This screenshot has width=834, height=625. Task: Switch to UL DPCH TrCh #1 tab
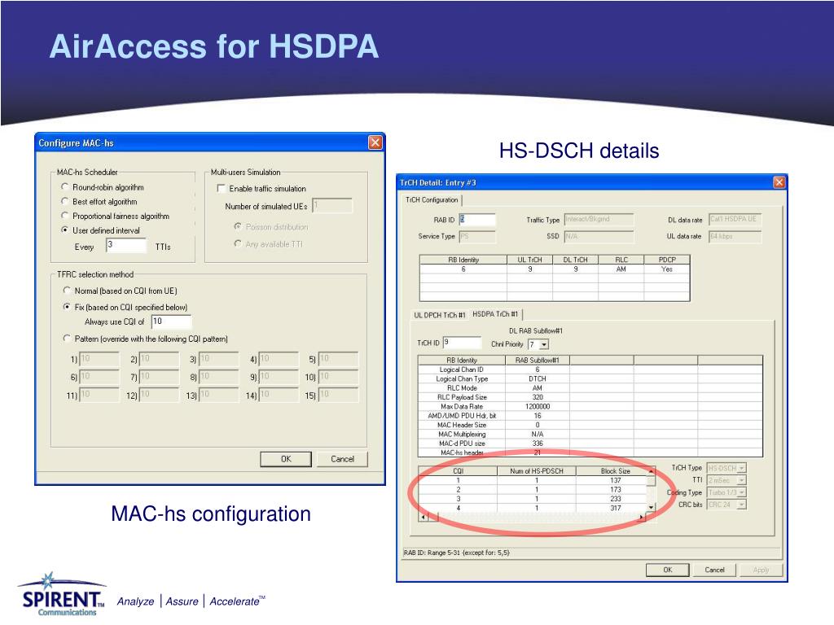point(439,315)
